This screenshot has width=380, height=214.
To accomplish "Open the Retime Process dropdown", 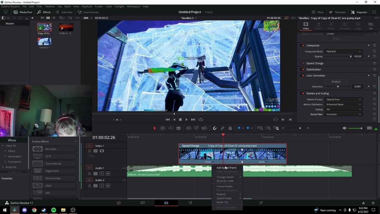I will click(343, 100).
